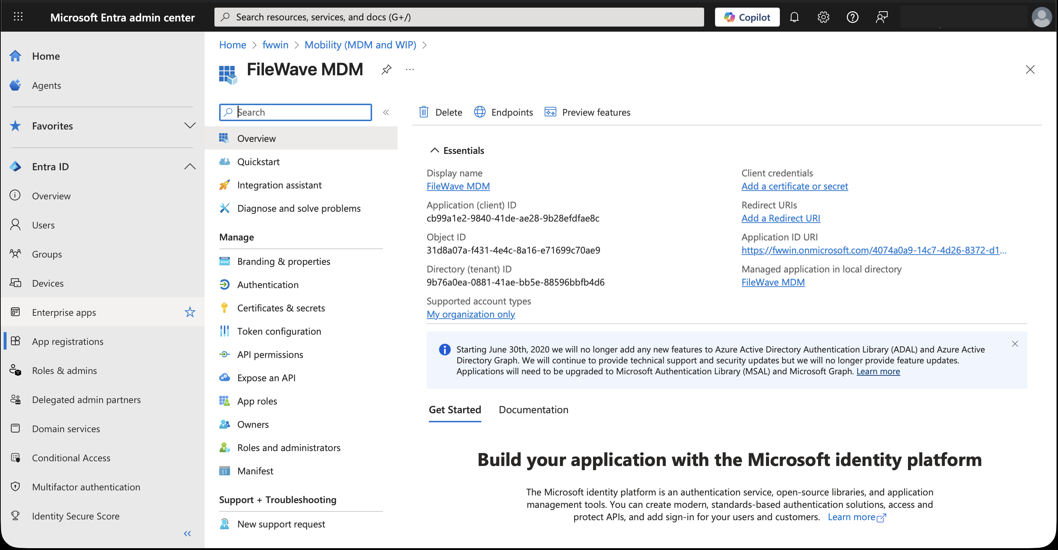Click the fwwin breadcrumb link

pyautogui.click(x=275, y=45)
